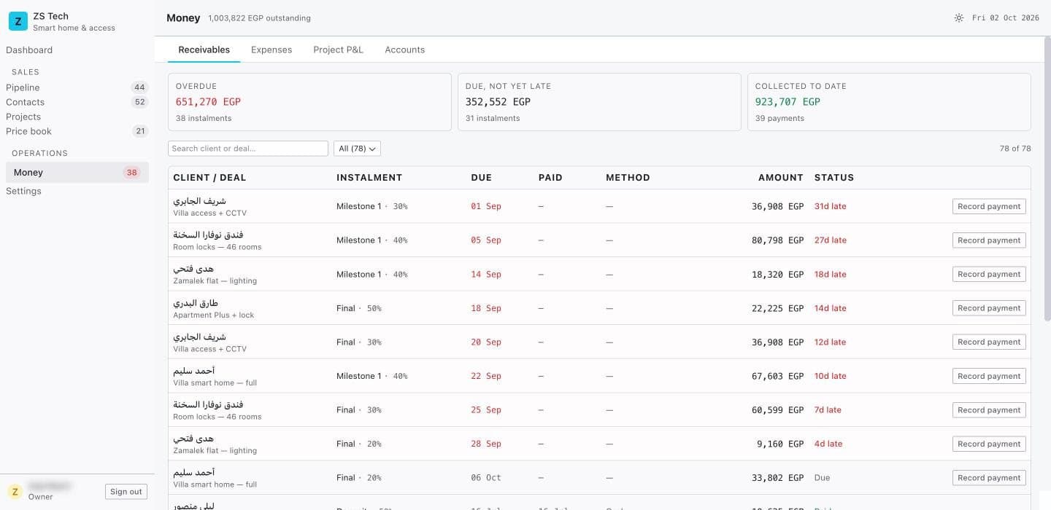The image size is (1051, 510).
Task: Switch to the Expenses tab
Action: (272, 50)
